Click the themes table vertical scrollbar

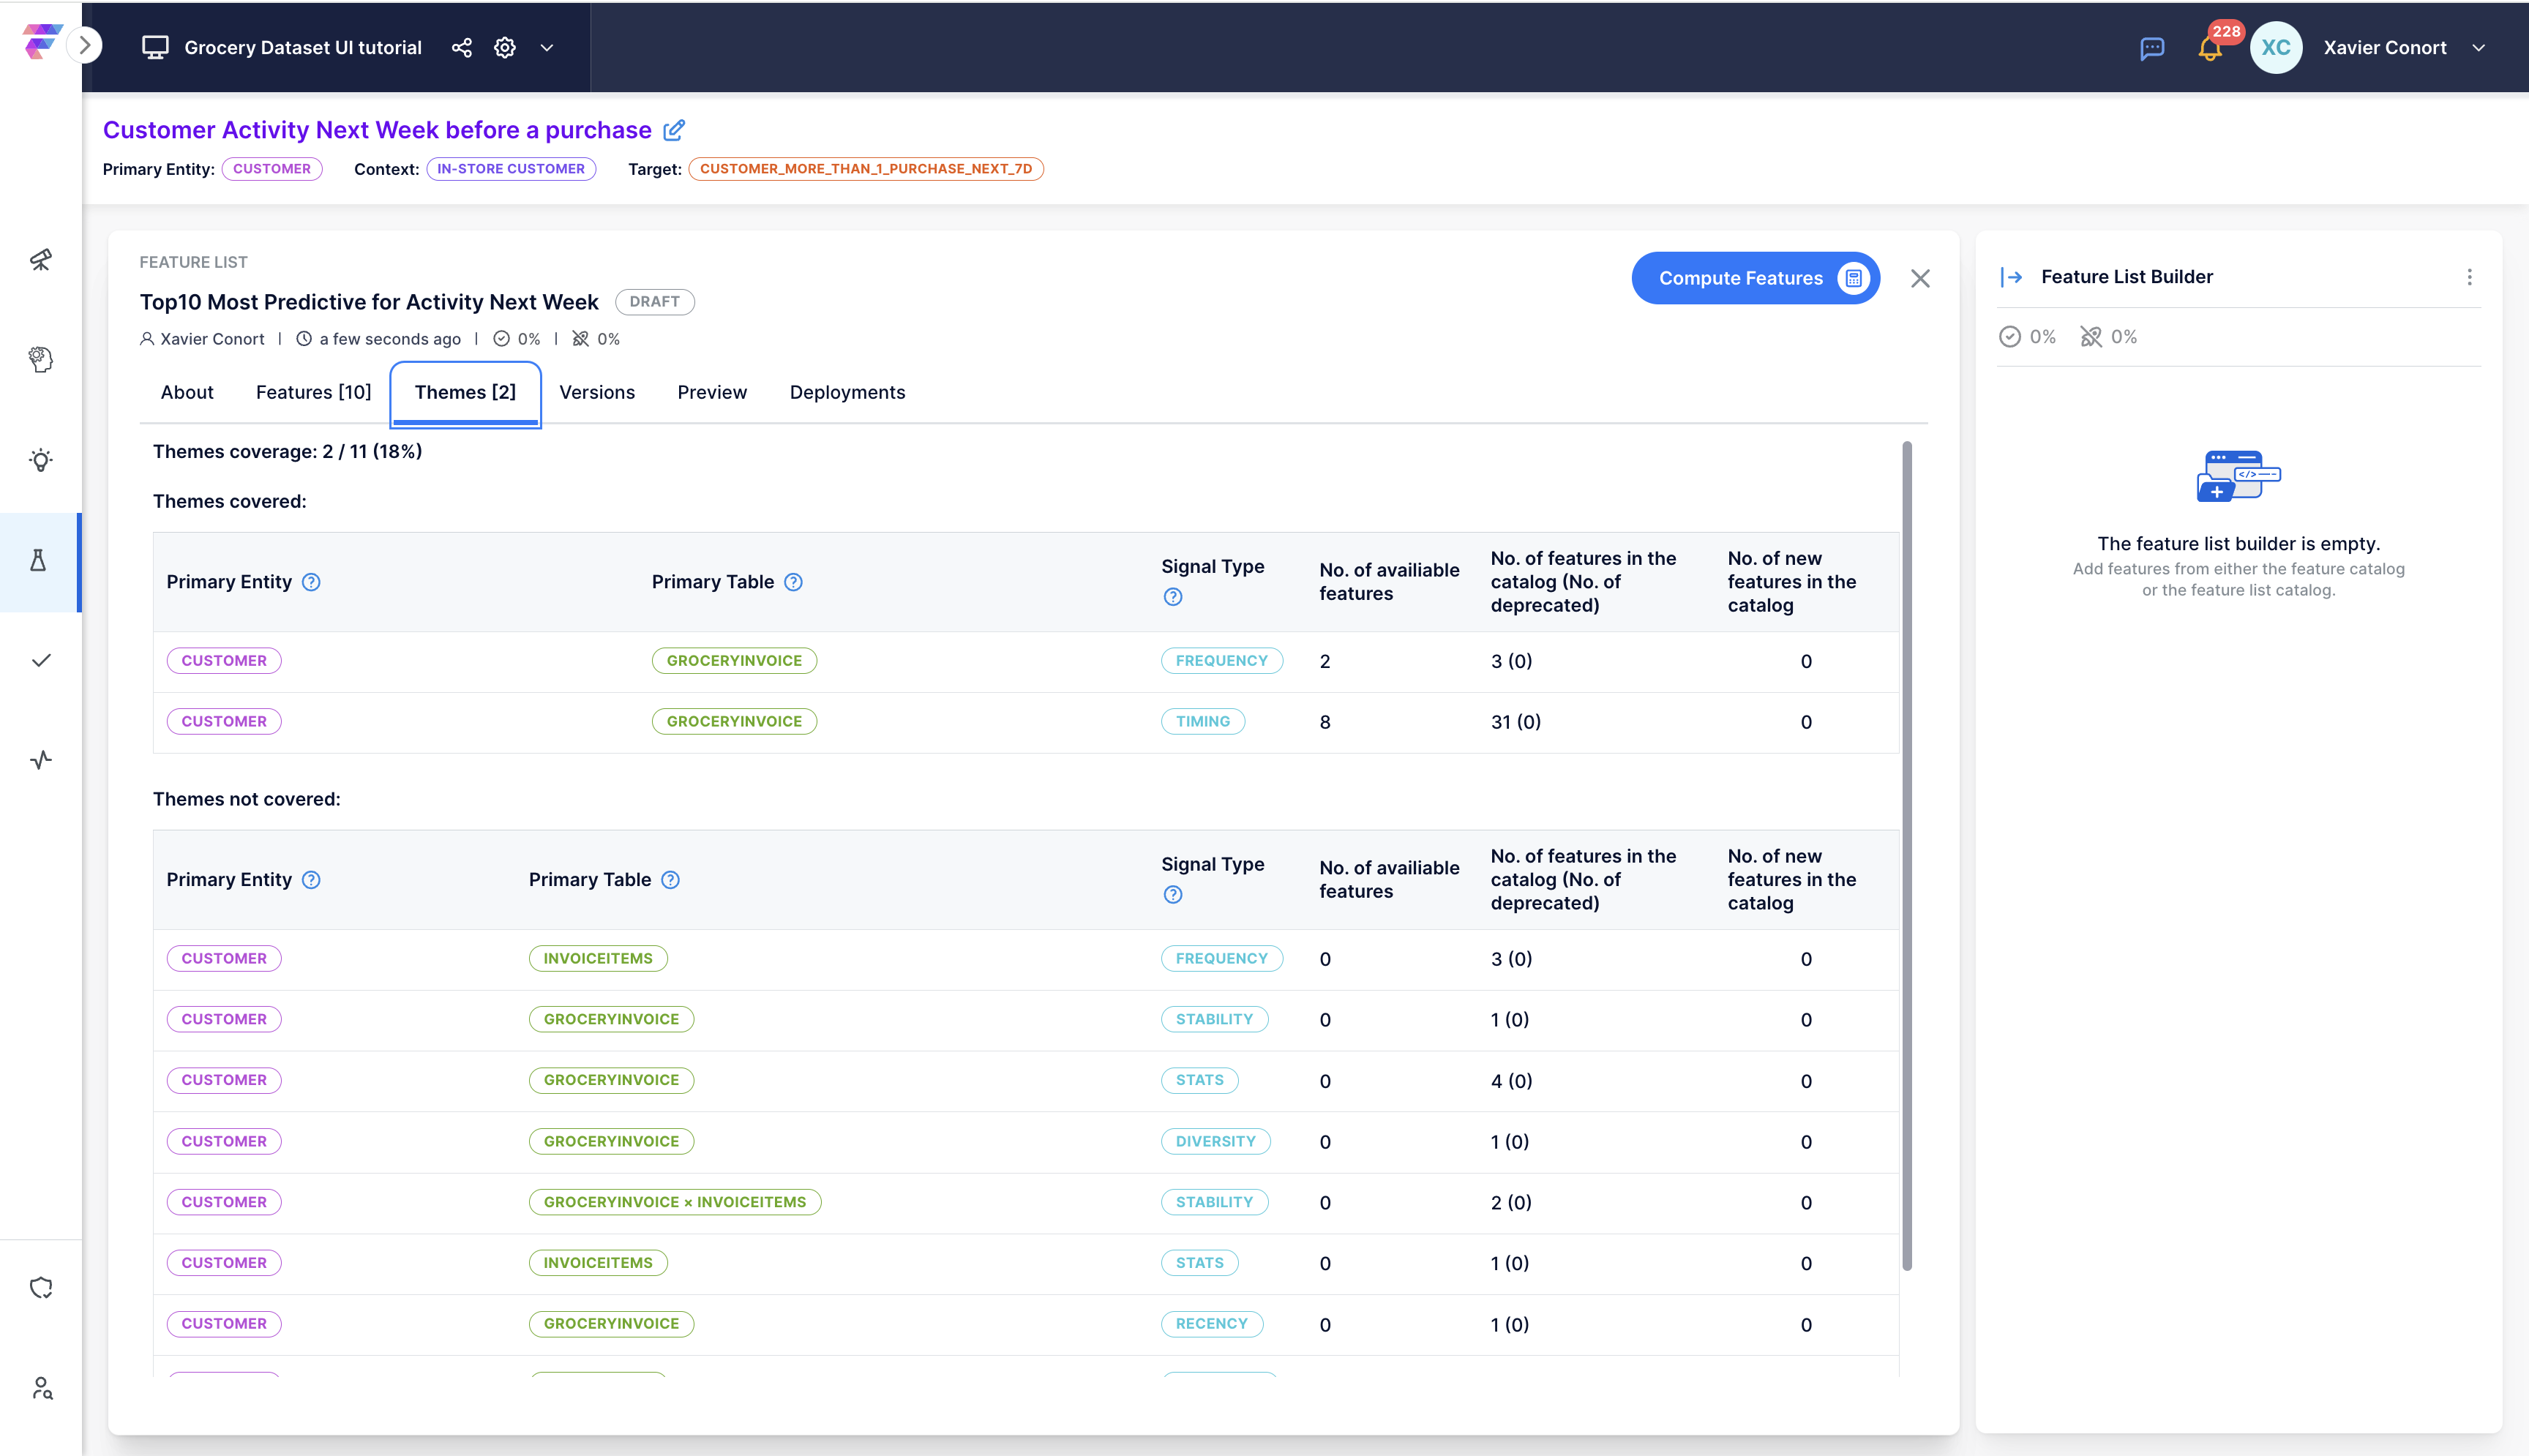point(1906,856)
